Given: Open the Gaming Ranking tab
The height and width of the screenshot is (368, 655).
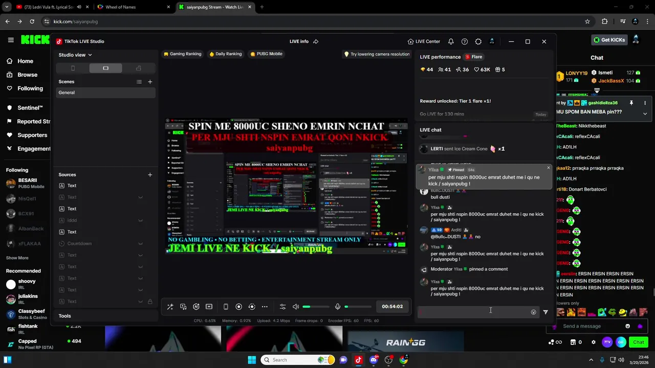Looking at the screenshot, I should tap(183, 54).
